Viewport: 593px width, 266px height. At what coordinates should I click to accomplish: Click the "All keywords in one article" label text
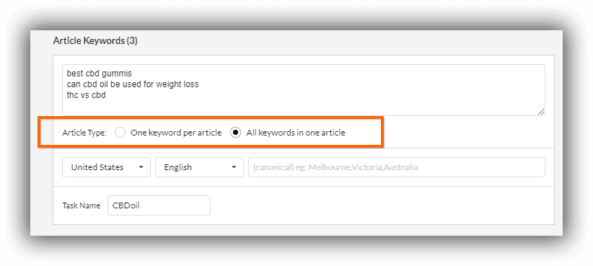(296, 133)
